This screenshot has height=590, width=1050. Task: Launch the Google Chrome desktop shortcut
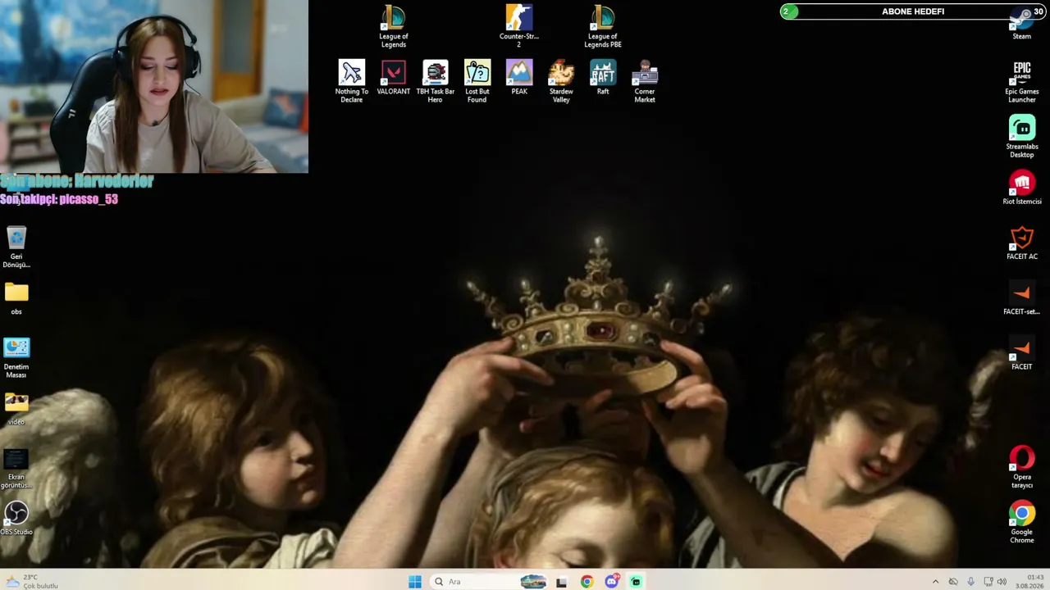(1022, 521)
